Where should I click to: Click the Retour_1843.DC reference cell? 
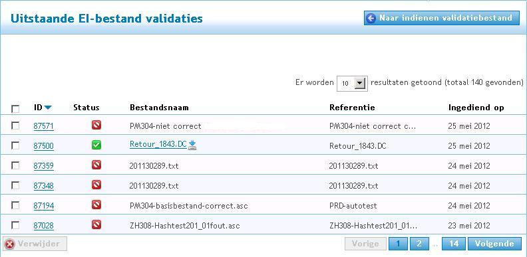click(x=357, y=146)
